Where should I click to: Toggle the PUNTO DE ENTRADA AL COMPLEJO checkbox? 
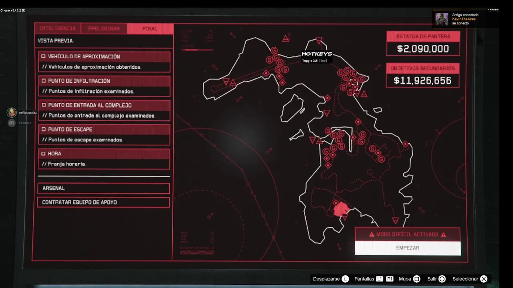click(44, 106)
